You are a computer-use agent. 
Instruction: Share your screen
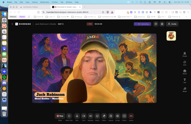point(124,116)
